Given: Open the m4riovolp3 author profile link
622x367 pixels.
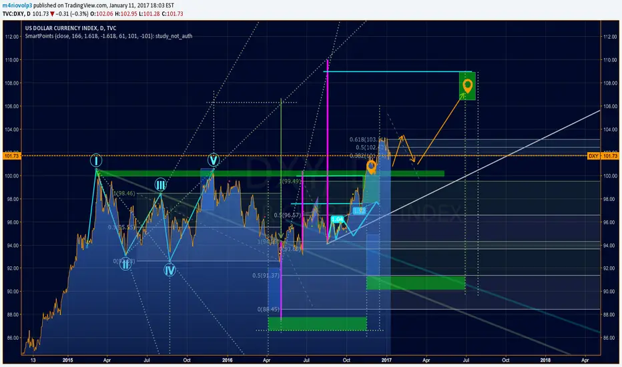Looking at the screenshot, I should [17, 5].
